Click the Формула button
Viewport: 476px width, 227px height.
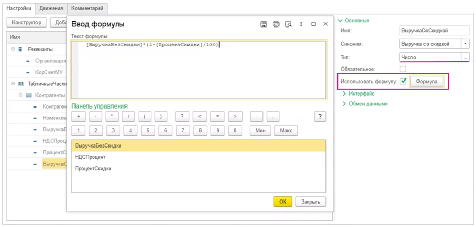point(426,82)
